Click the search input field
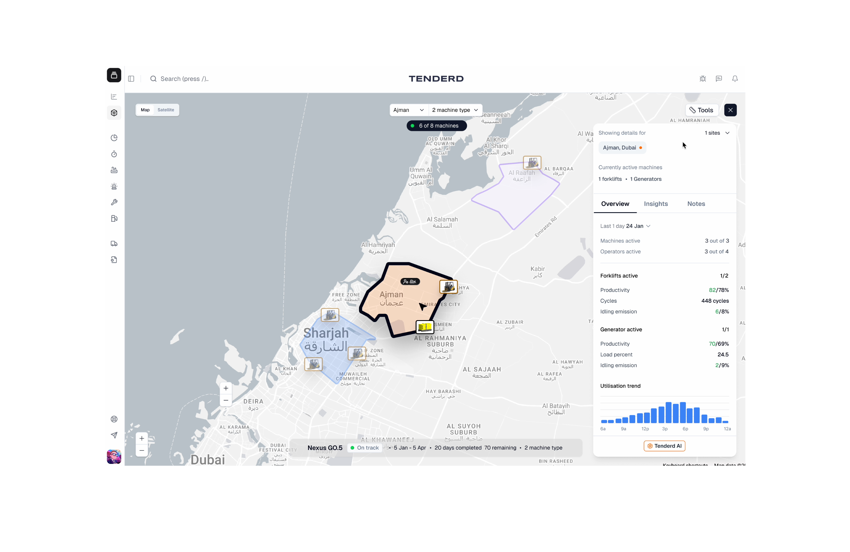 point(184,78)
